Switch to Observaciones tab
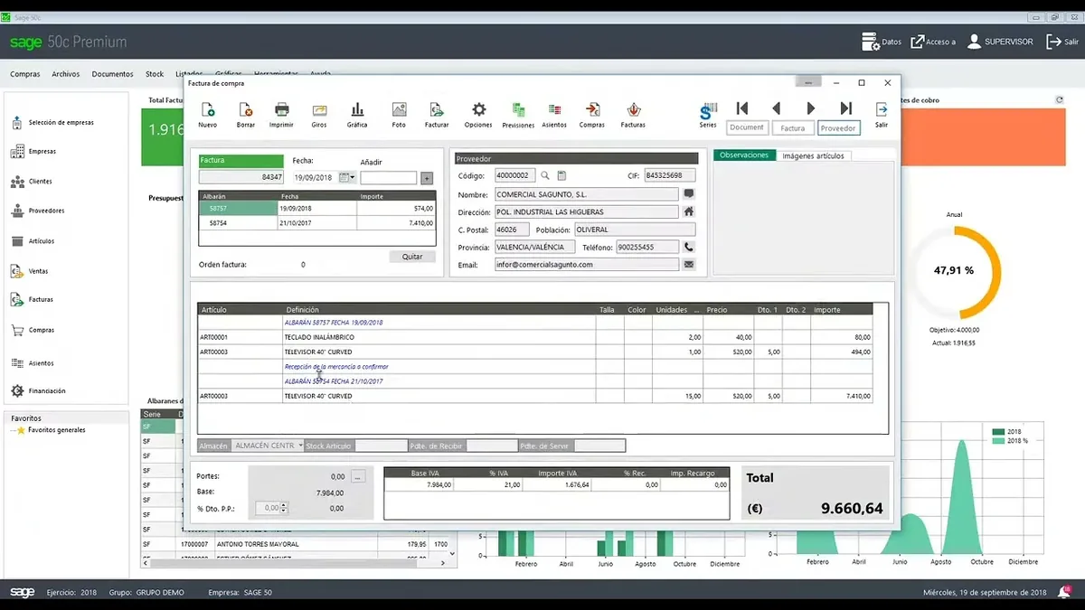Image resolution: width=1085 pixels, height=610 pixels. [x=744, y=155]
